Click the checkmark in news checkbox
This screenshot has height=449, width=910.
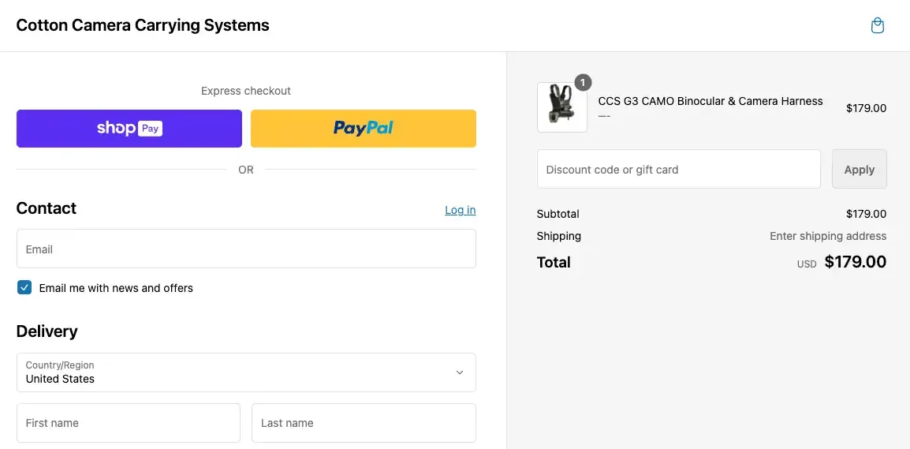tap(24, 287)
